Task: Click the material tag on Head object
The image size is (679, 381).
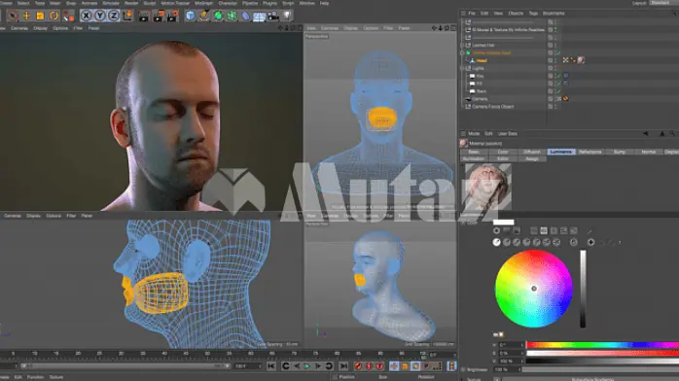Action: coord(581,60)
